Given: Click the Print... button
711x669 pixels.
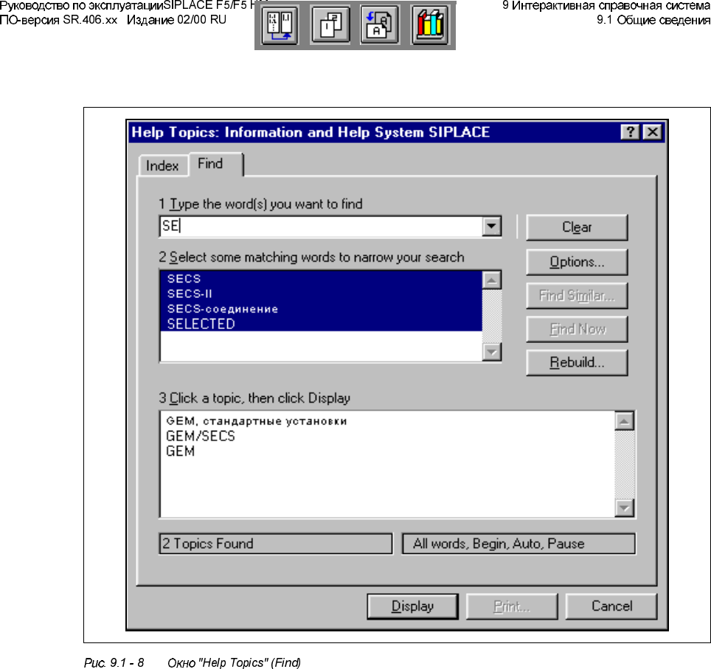Looking at the screenshot, I should click(x=512, y=606).
